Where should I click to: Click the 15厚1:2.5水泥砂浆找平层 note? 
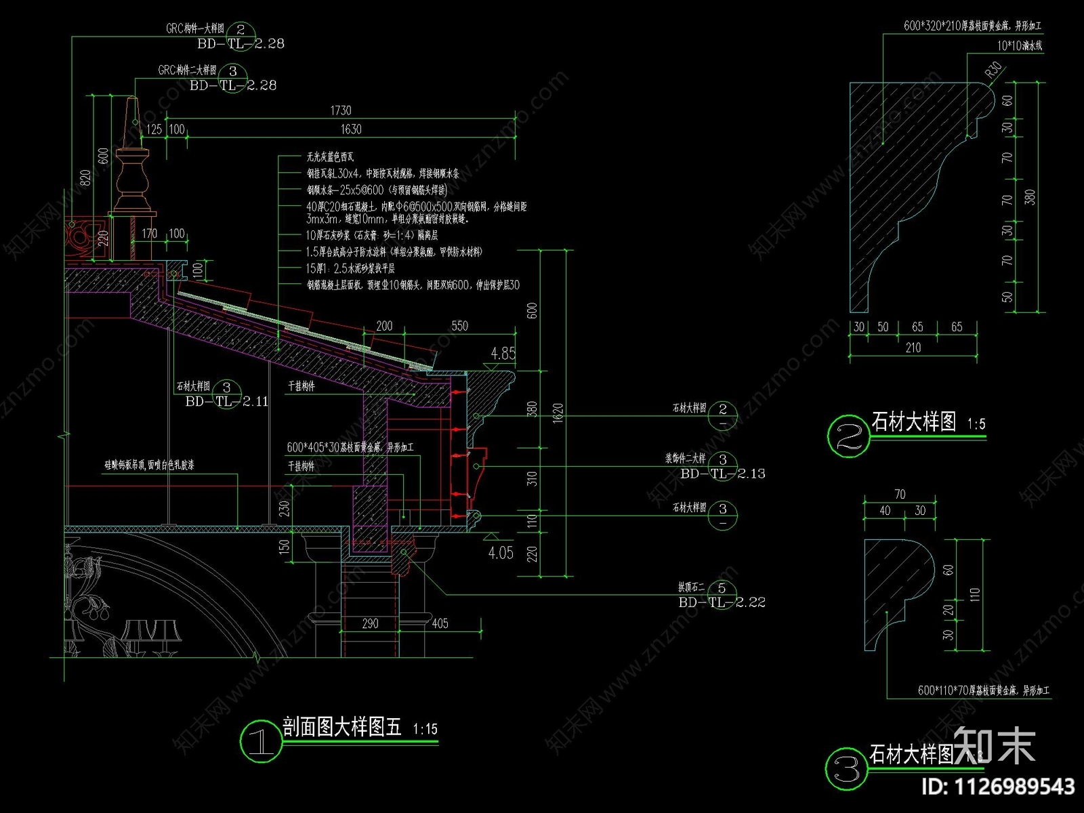(350, 268)
